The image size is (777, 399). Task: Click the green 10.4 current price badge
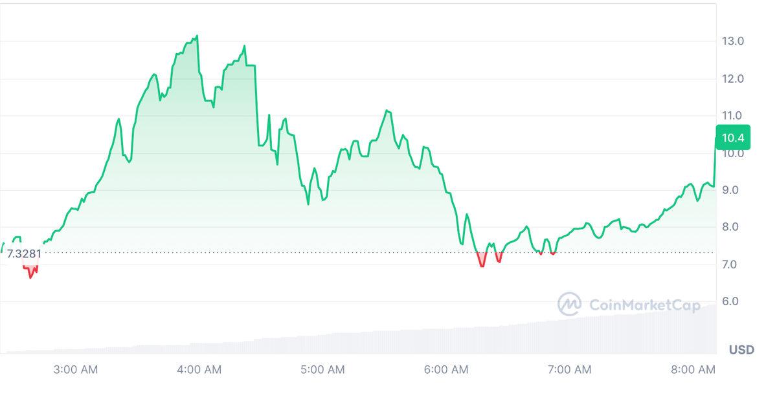pyautogui.click(x=733, y=138)
